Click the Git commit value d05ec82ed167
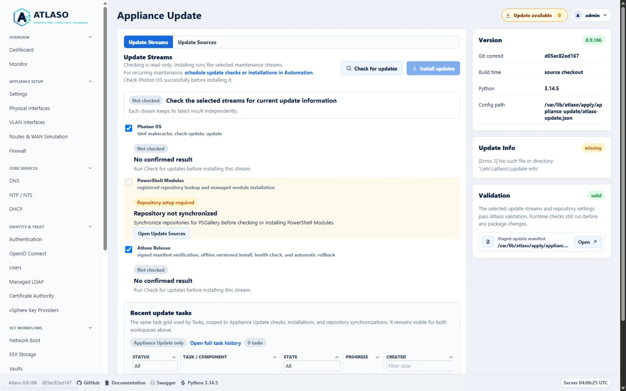The width and height of the screenshot is (626, 391). point(561,56)
